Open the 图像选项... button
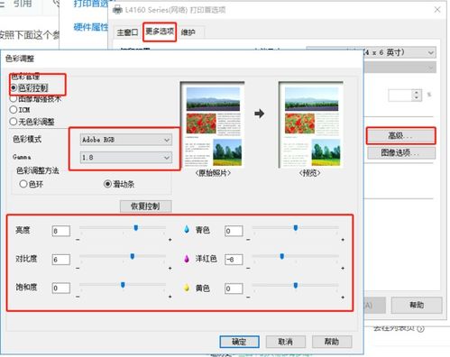 (400, 153)
